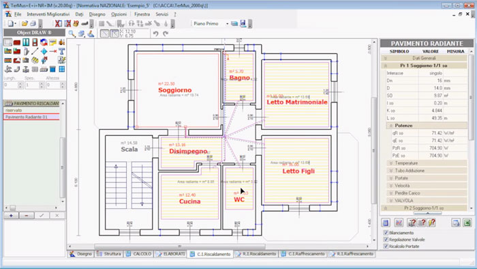Click the Lungh. input field
Viewport: 477px width, 269px height.
[11, 85]
